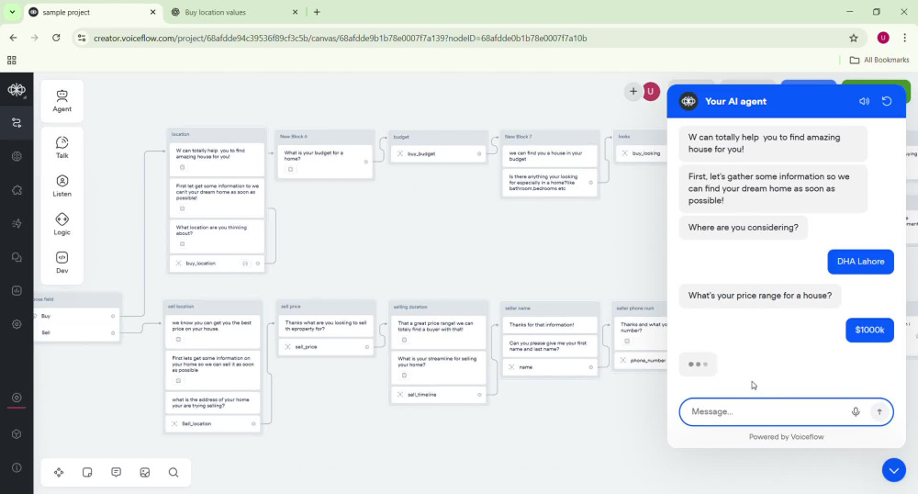Open the Voiceflow logo menu
Viewport: 918px width, 494px height.
coord(17,90)
